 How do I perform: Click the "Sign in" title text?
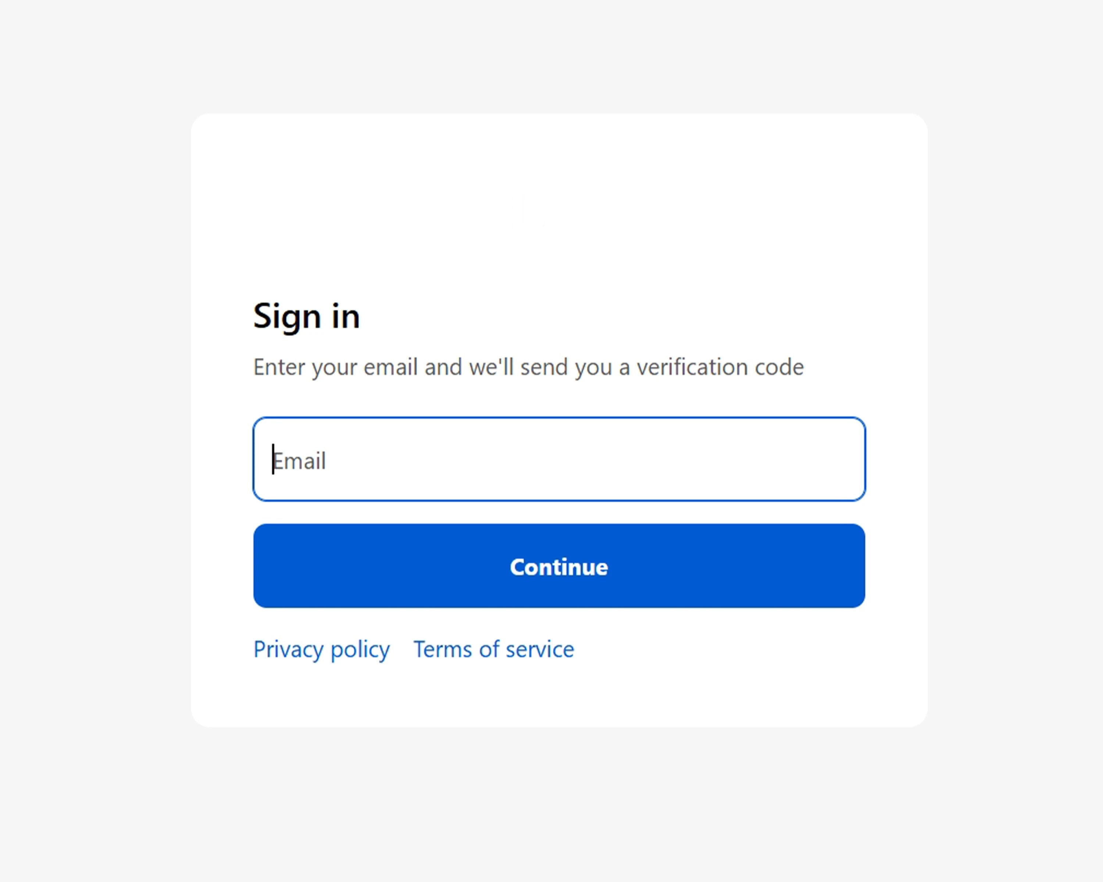[306, 316]
